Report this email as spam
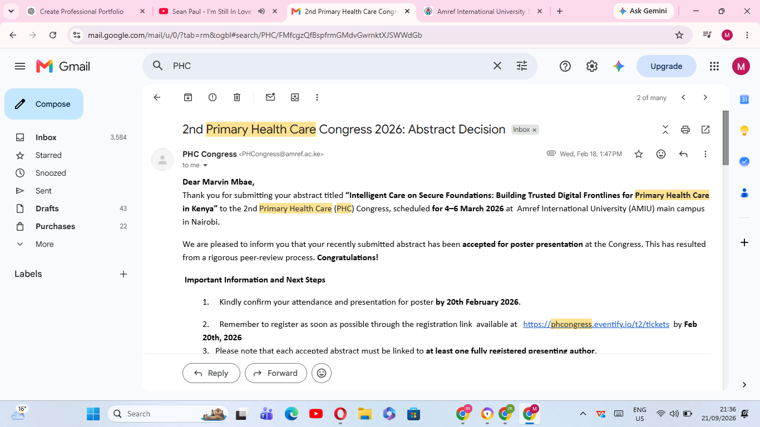This screenshot has height=427, width=760. pos(213,97)
